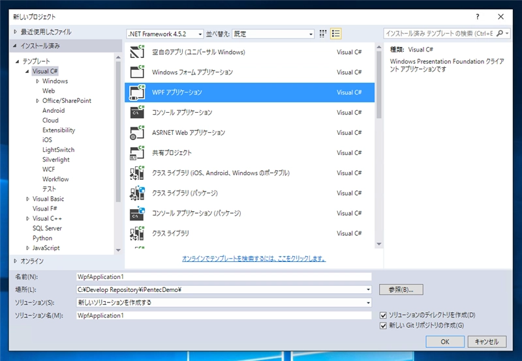This screenshot has height=361, width=522.
Task: Click the template list scroll down arrow
Action: [379, 244]
